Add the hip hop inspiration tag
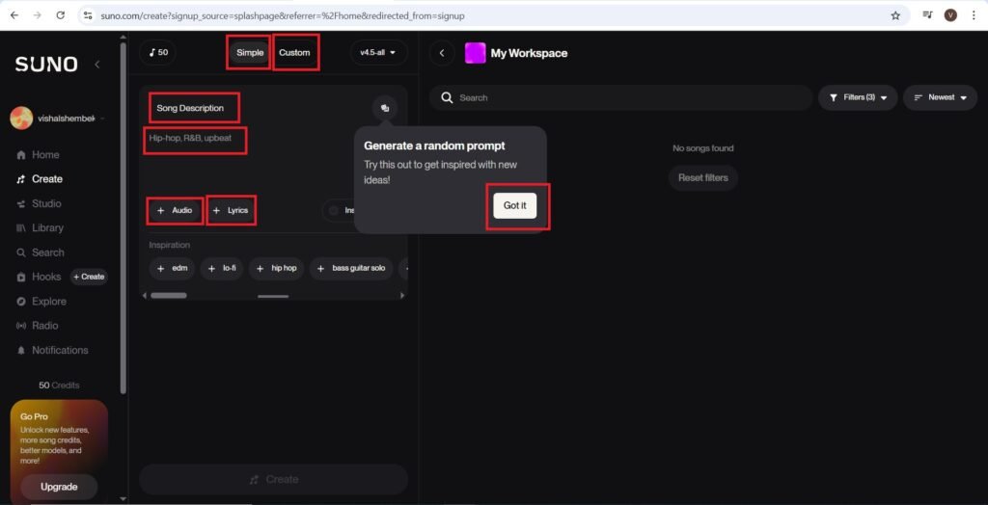 click(277, 268)
